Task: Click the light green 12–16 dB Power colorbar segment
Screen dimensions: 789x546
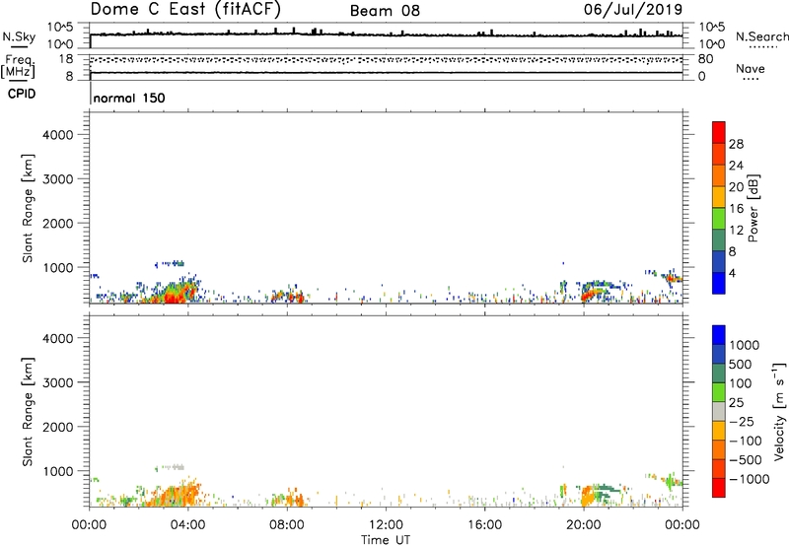Action: [719, 218]
